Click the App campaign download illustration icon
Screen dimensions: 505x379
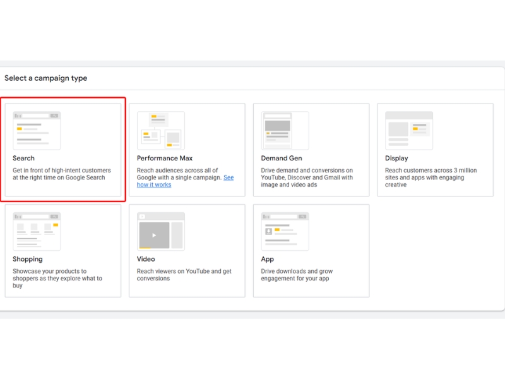point(285,231)
